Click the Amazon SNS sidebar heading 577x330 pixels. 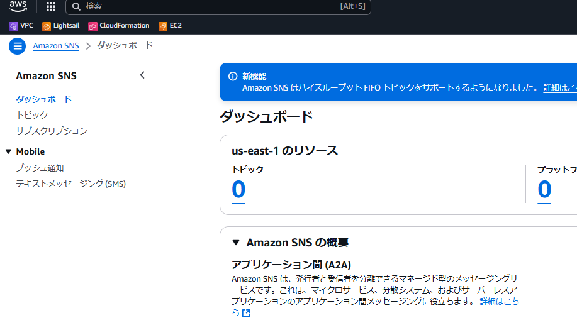[47, 75]
